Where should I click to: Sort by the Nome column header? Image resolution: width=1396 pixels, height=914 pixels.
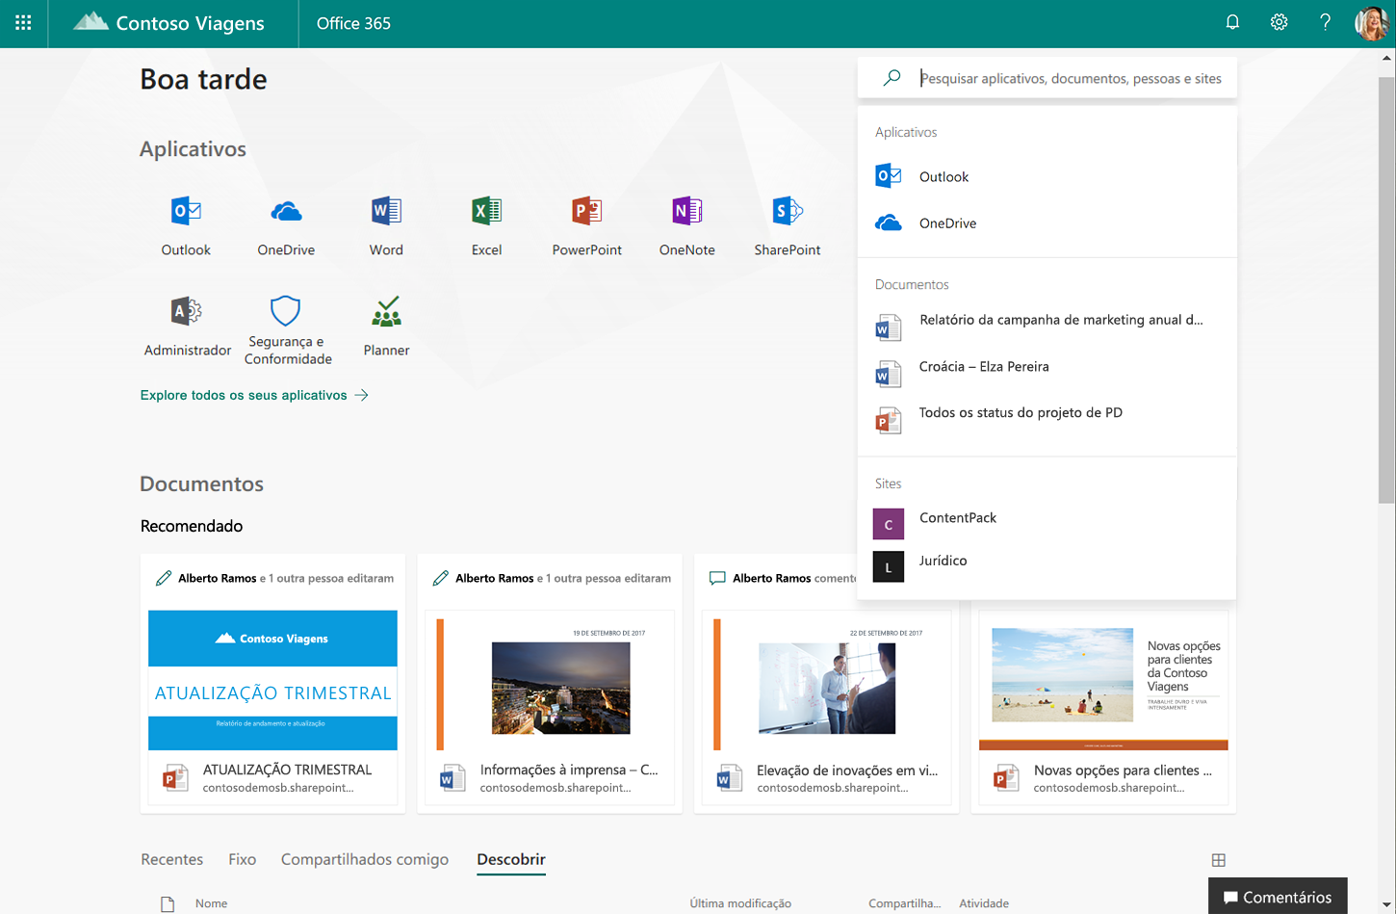[x=211, y=903]
